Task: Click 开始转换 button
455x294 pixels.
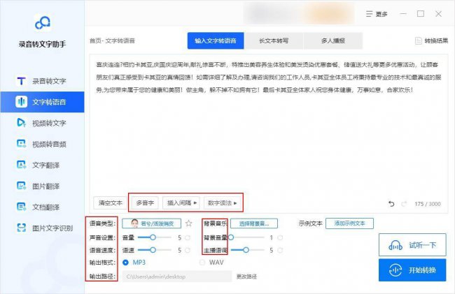Action: click(412, 270)
